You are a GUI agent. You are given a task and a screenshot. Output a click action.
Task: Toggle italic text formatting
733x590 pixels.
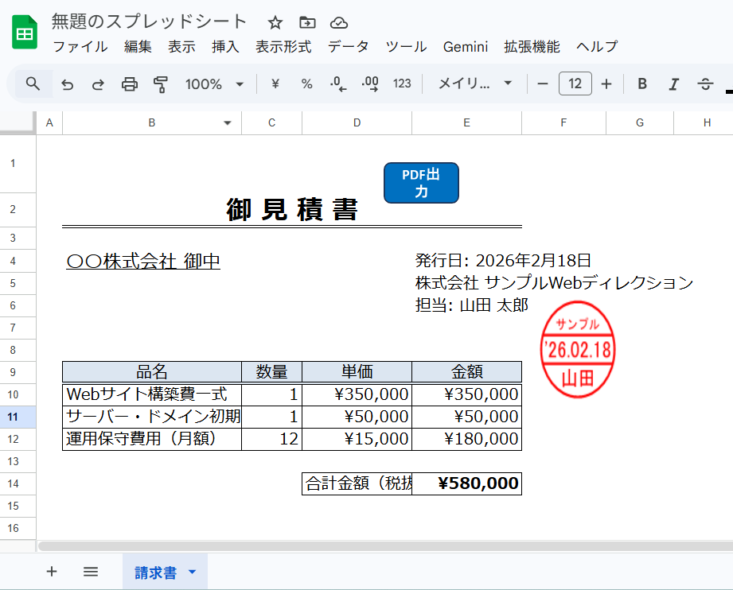[x=674, y=83]
